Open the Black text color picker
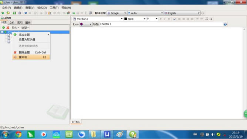The width and height of the screenshot is (247, 139). click(x=135, y=19)
